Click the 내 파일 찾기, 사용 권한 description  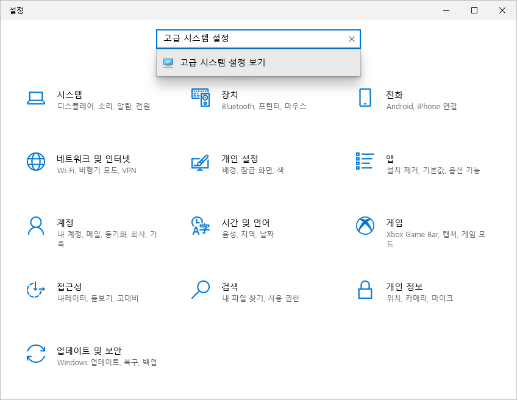260,298
